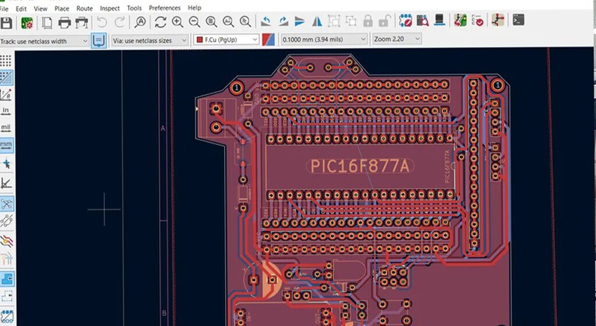
Task: Open the Place menu
Action: 62,8
